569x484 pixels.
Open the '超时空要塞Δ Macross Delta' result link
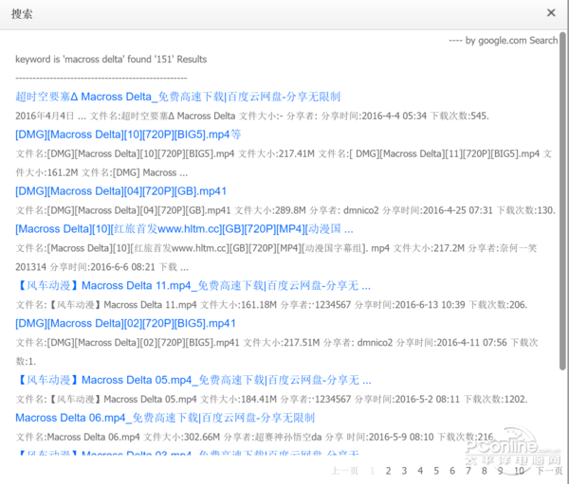178,97
